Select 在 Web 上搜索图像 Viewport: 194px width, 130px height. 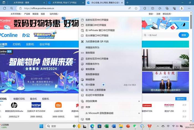click(110, 90)
